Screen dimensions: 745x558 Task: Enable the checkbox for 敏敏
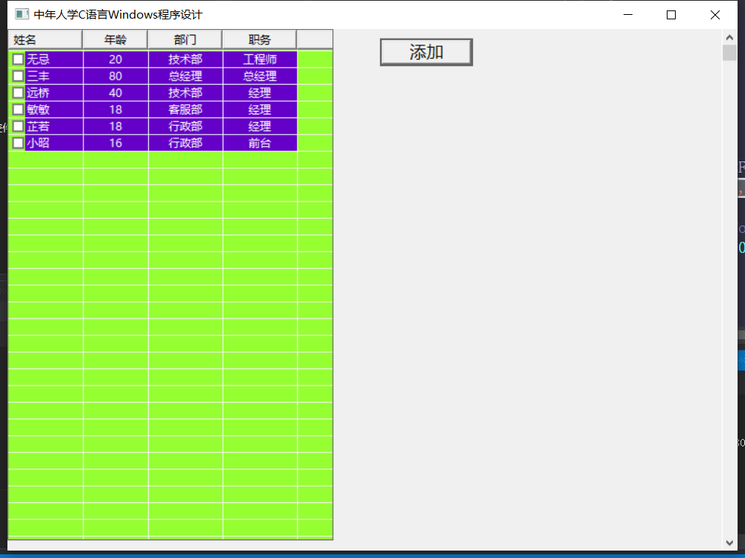coord(18,109)
